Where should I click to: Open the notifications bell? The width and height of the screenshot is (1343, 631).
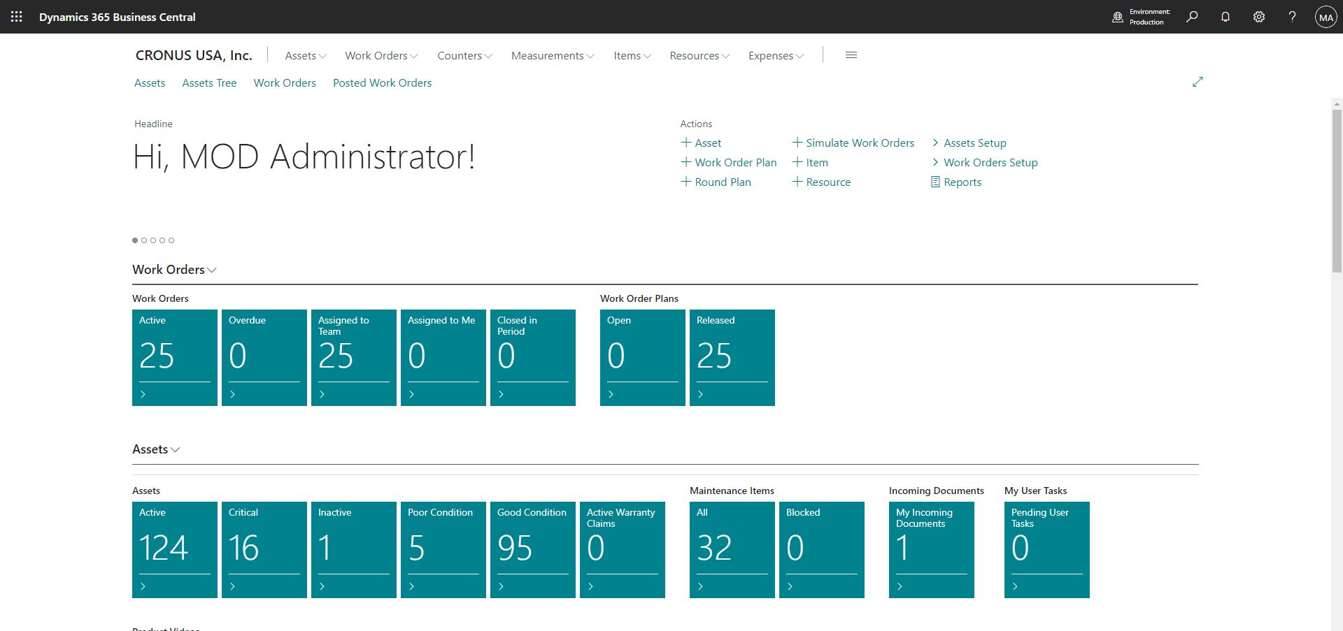click(1225, 16)
